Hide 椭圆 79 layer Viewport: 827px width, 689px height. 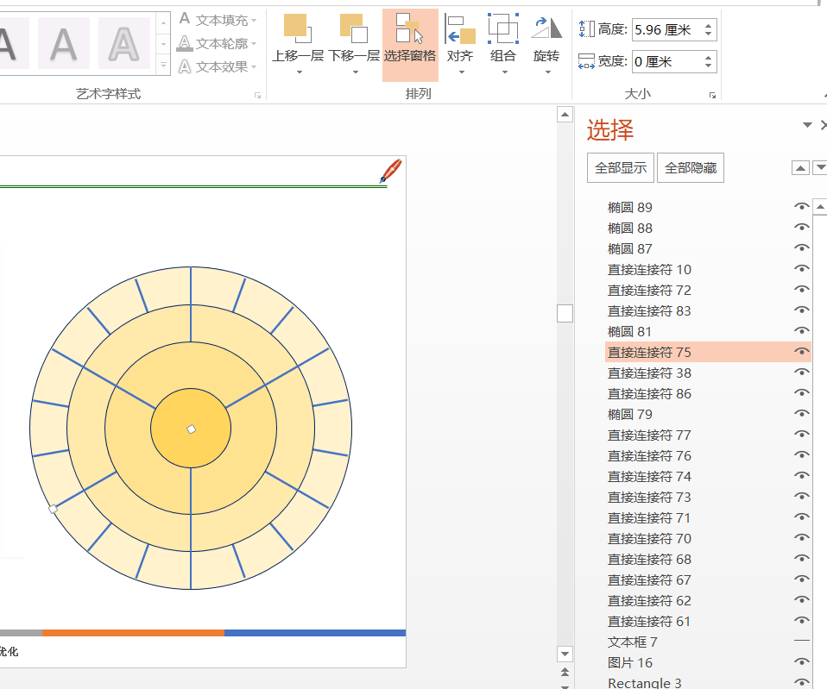pos(801,414)
